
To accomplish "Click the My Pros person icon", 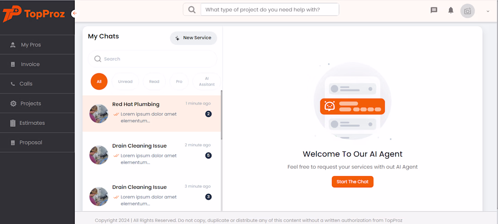I will click(13, 45).
